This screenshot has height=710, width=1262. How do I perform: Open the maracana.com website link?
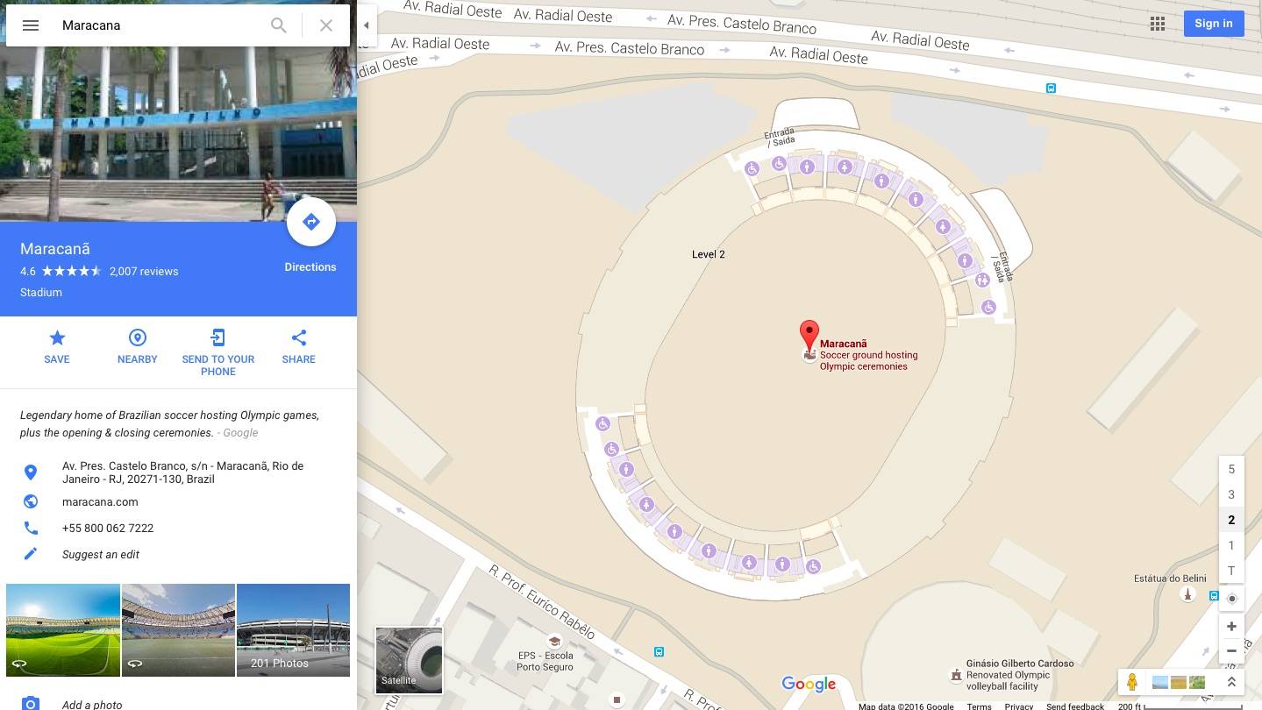pos(100,502)
